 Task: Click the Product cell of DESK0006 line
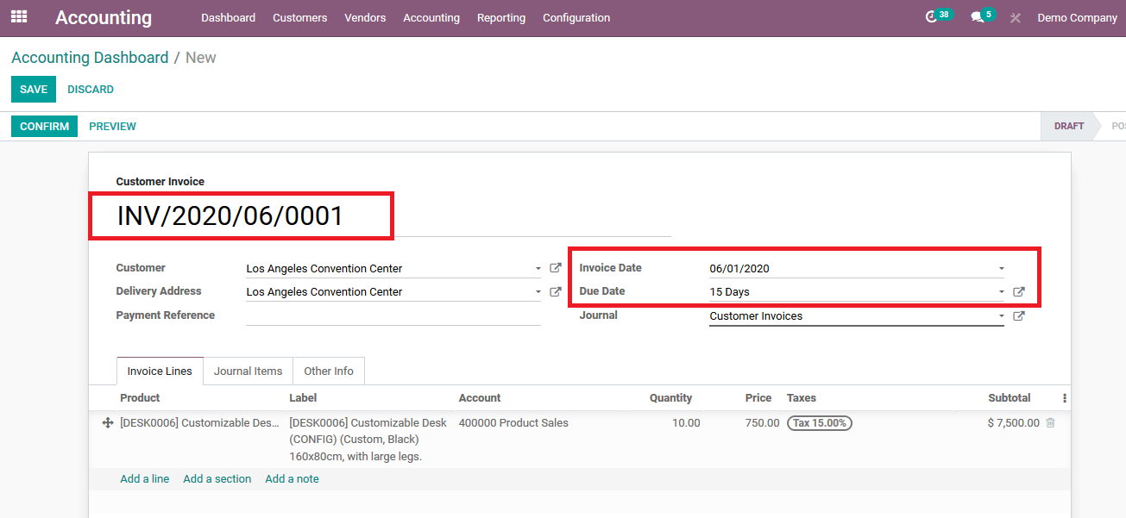click(199, 423)
